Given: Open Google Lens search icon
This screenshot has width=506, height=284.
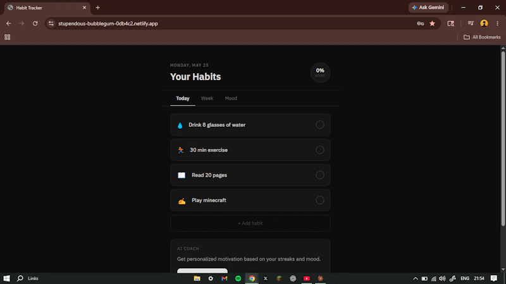Looking at the screenshot, I should [x=451, y=23].
